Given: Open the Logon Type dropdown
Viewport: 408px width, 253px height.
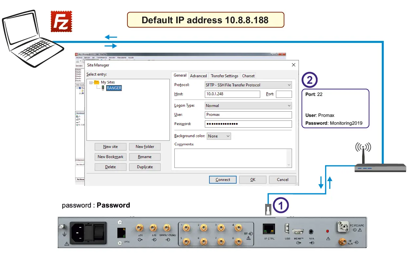Looking at the screenshot, I should [x=248, y=106].
